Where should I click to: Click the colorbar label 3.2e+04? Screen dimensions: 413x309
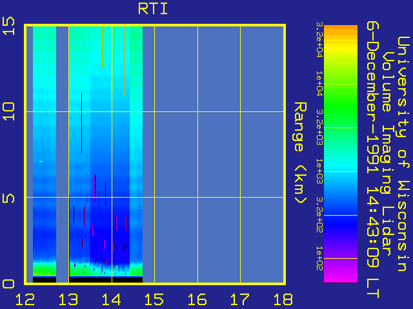(x=319, y=40)
